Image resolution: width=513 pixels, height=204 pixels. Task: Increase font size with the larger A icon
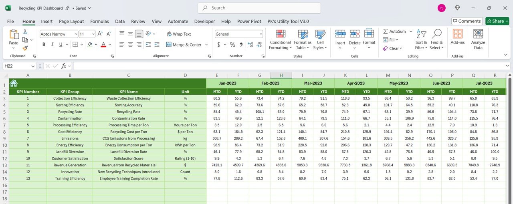(x=100, y=34)
